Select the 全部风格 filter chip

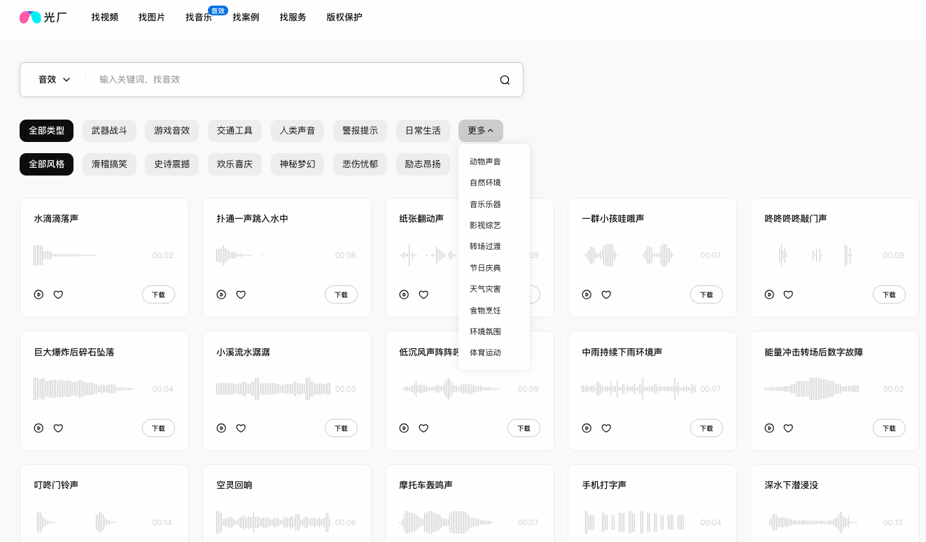point(46,164)
